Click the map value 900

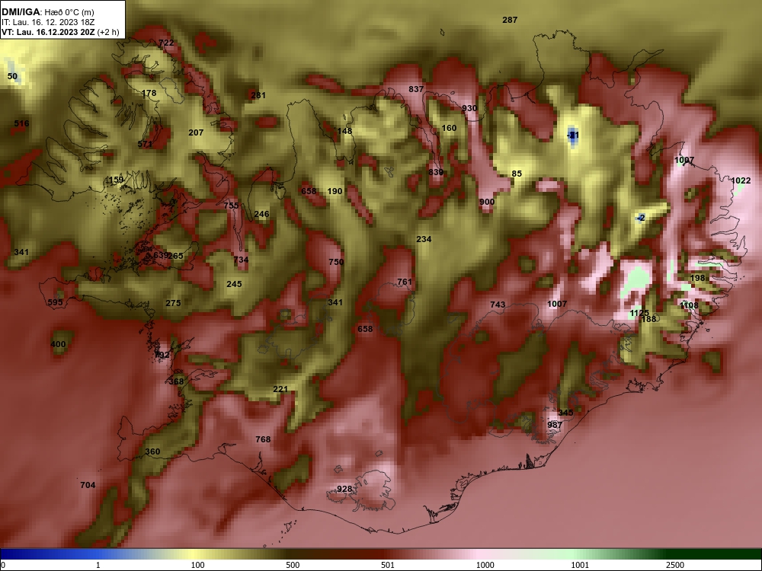coord(487,202)
